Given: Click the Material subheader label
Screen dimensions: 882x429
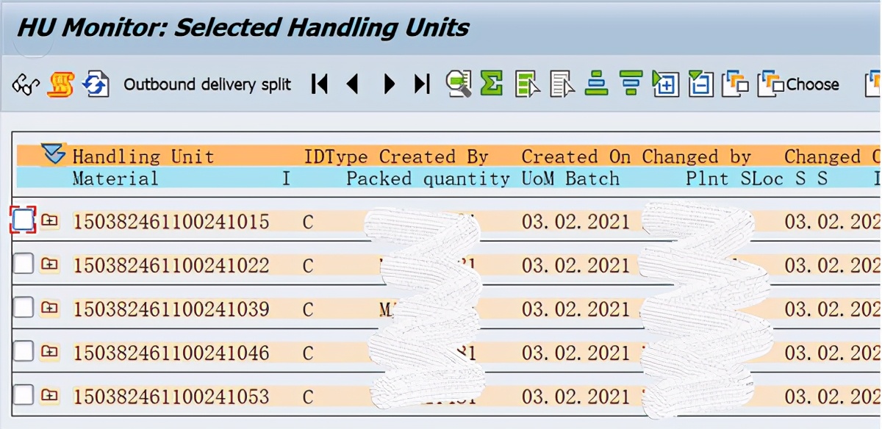Looking at the screenshot, I should point(115,178).
